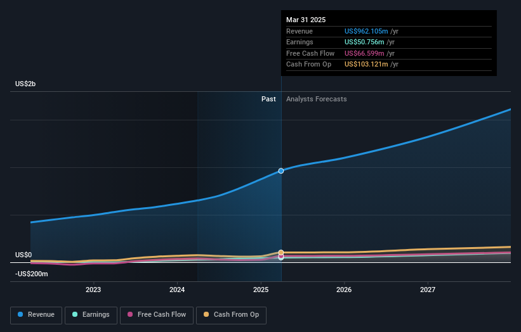The image size is (521, 332).
Task: Click the 2023 x-axis label
Action: coord(93,290)
